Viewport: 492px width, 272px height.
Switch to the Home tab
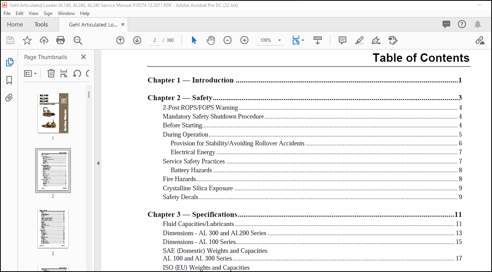point(15,24)
